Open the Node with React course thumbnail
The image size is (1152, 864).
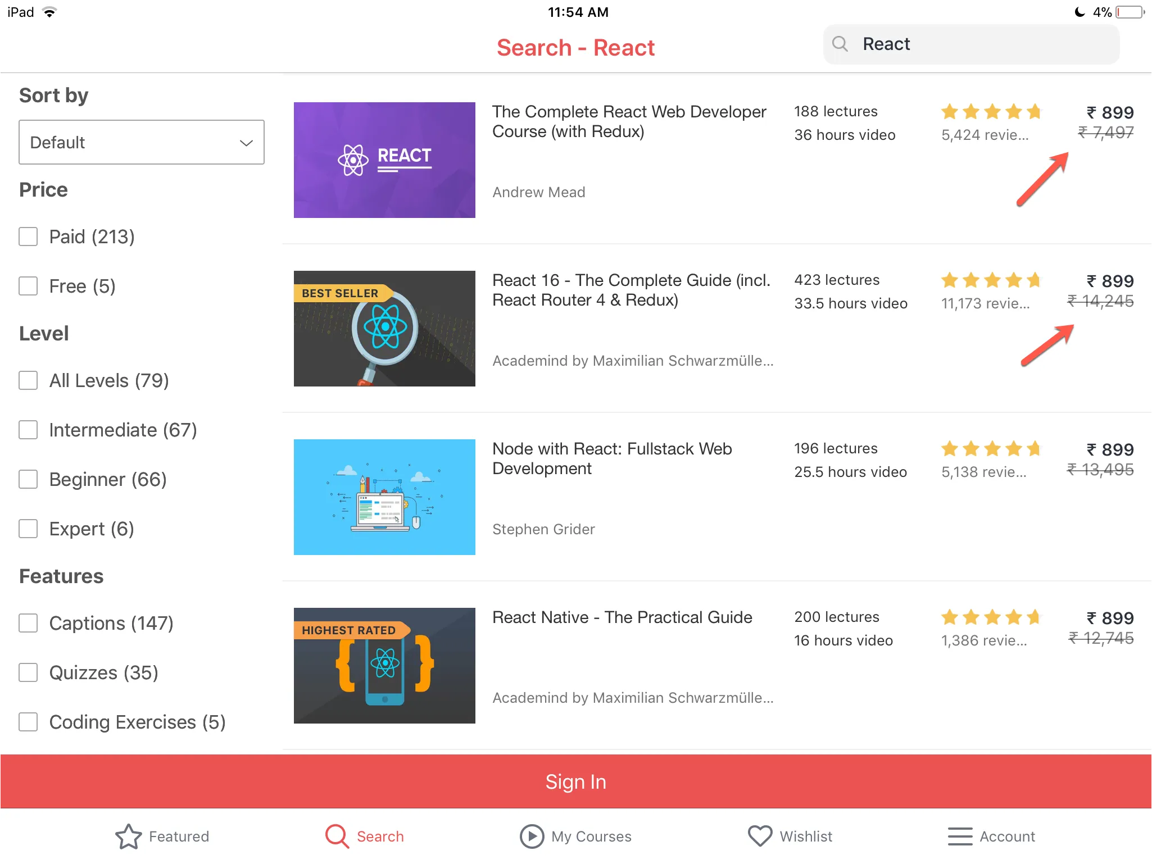click(x=384, y=497)
